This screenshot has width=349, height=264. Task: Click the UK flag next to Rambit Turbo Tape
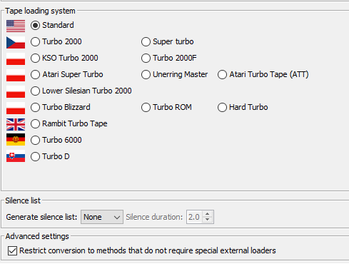pos(16,124)
